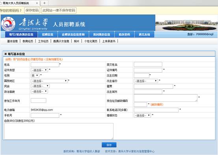Open the 出生省份 dropdown
The height and width of the screenshot is (155, 218).
146,81
